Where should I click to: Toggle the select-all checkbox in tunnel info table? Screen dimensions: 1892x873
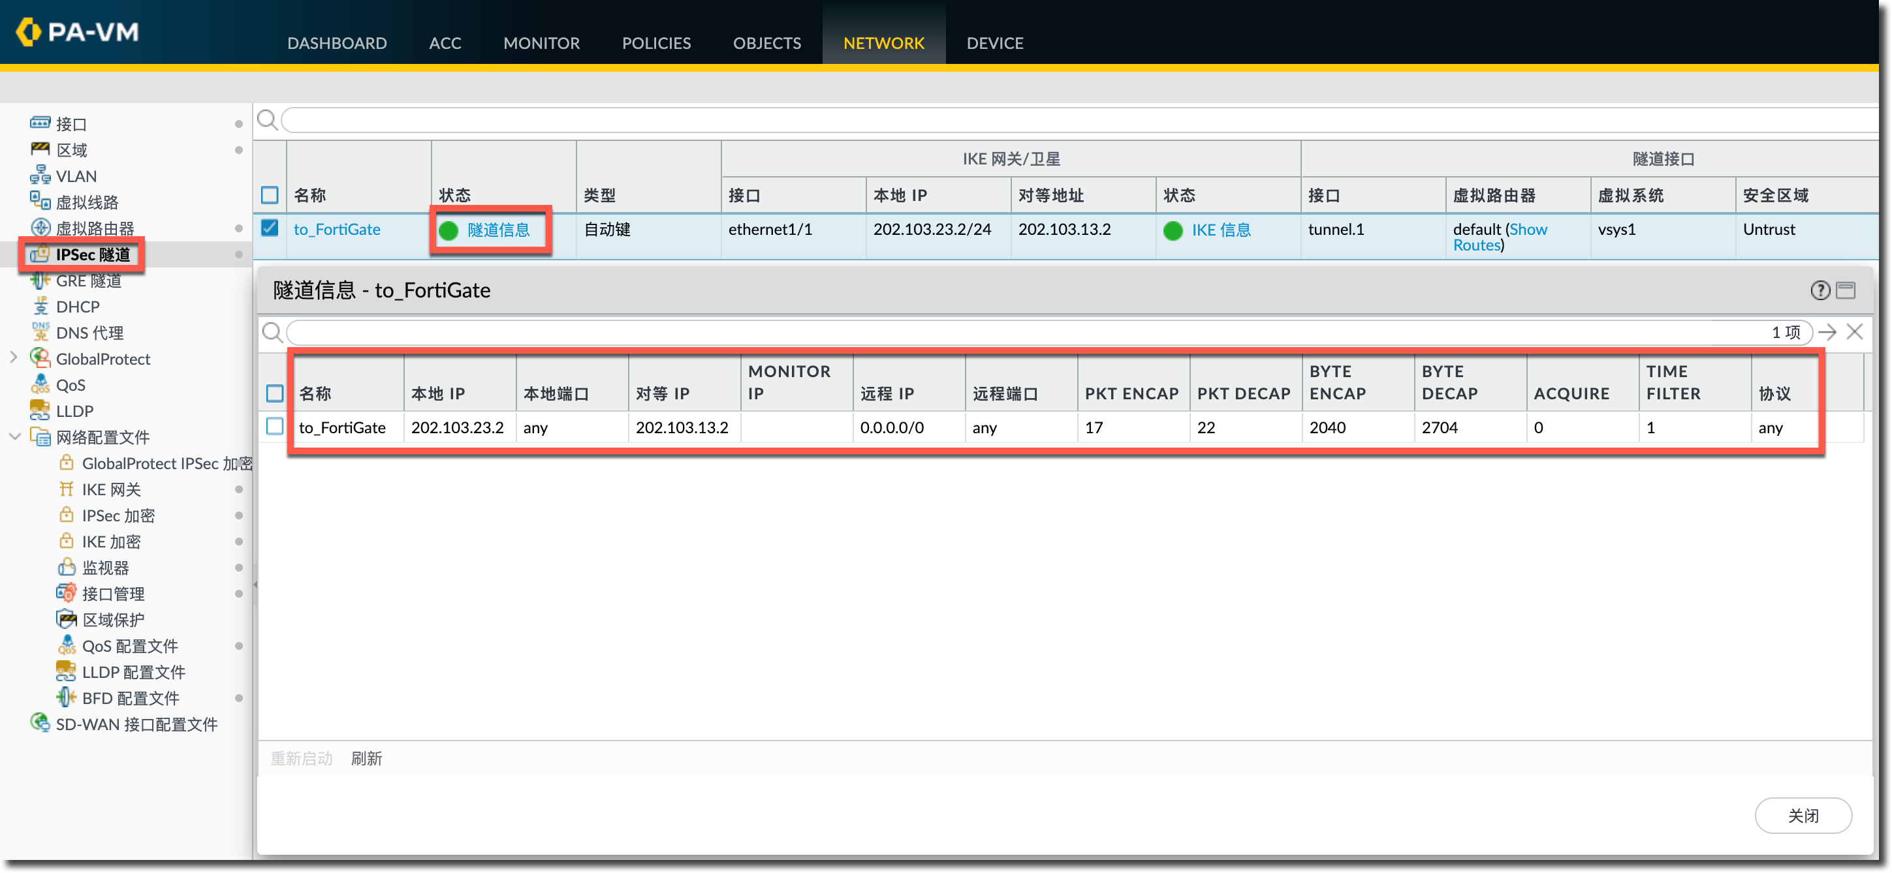coord(275,393)
